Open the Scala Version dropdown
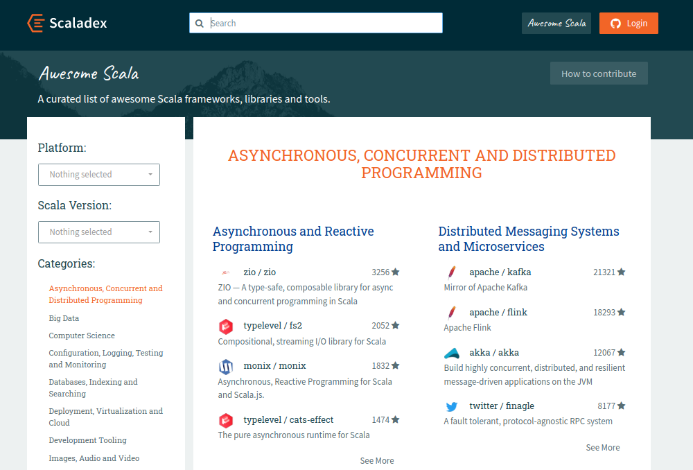This screenshot has height=470, width=693. click(99, 232)
